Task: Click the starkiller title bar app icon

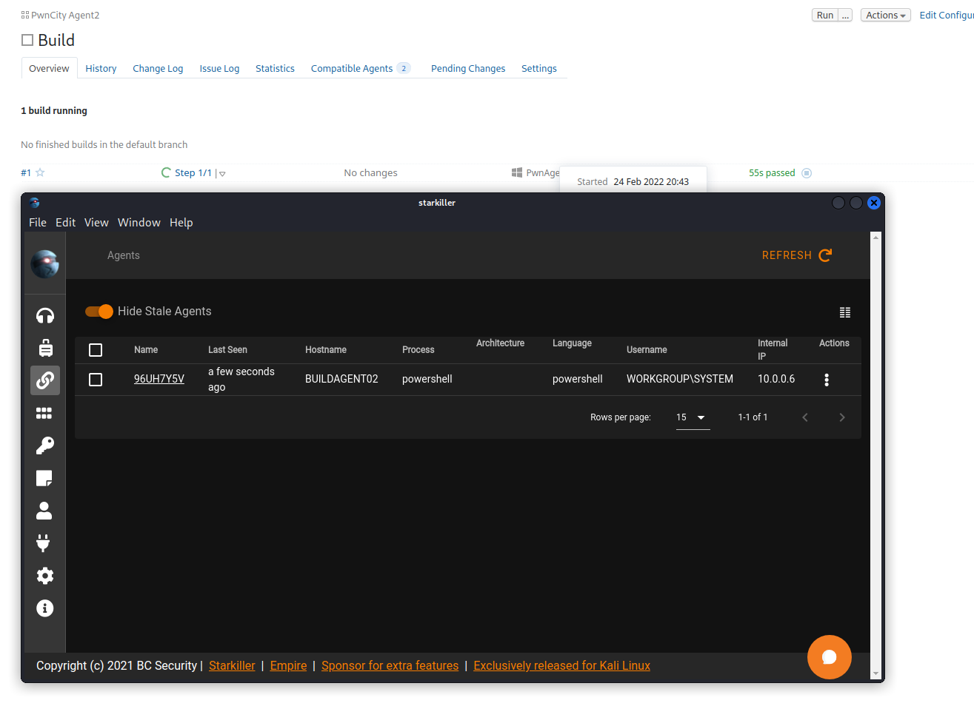Action: pos(34,203)
